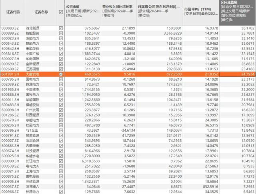
Task: Click net profit cell 3,565.8229
Action: 173,33
